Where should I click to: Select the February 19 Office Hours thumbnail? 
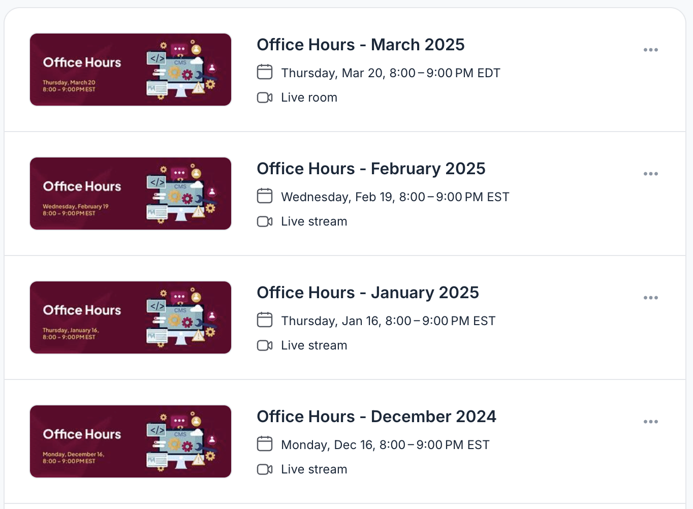(131, 194)
